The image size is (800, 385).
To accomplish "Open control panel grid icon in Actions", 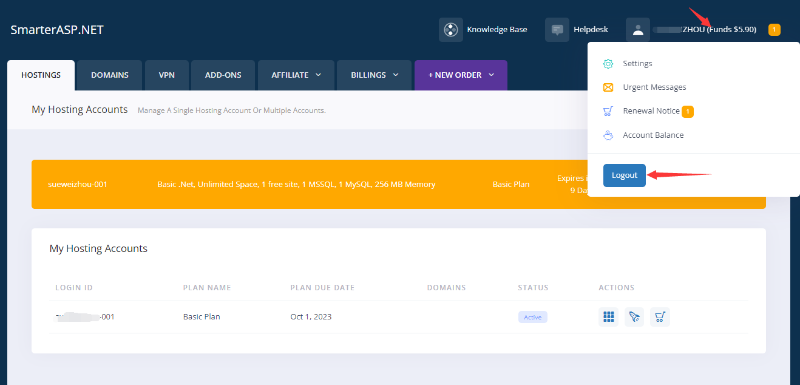I will tap(608, 317).
